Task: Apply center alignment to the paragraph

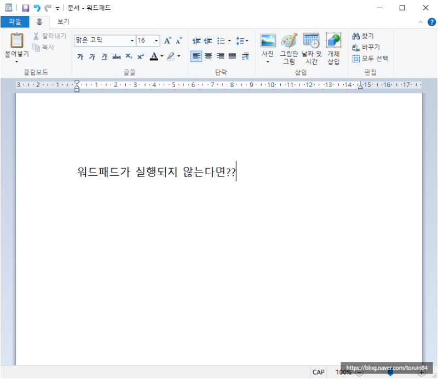Action: pyautogui.click(x=209, y=56)
